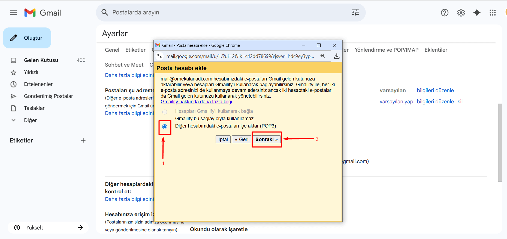Click the Okundu olarak işaretle text
Viewport: 507px width, 239px height.
coord(219,229)
